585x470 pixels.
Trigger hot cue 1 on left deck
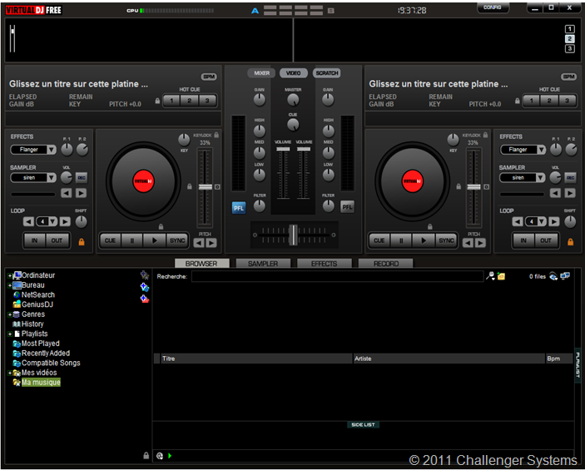point(171,101)
